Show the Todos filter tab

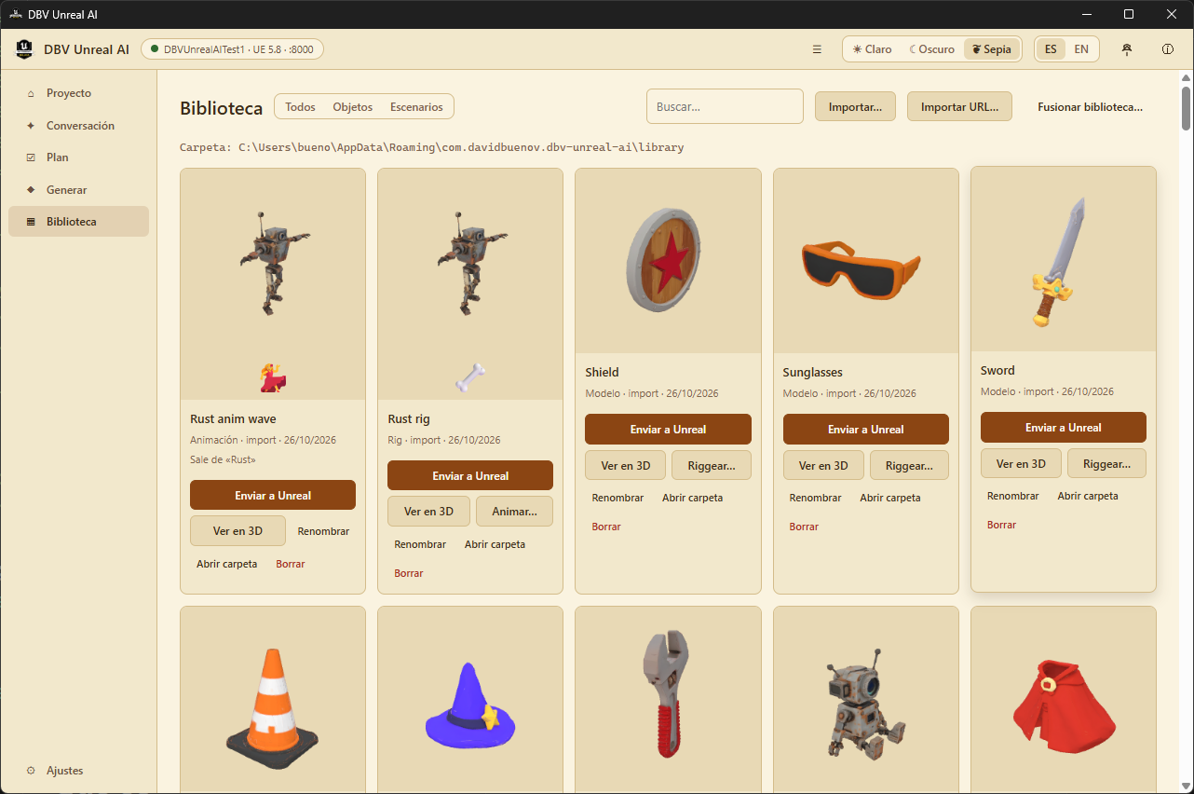(300, 107)
